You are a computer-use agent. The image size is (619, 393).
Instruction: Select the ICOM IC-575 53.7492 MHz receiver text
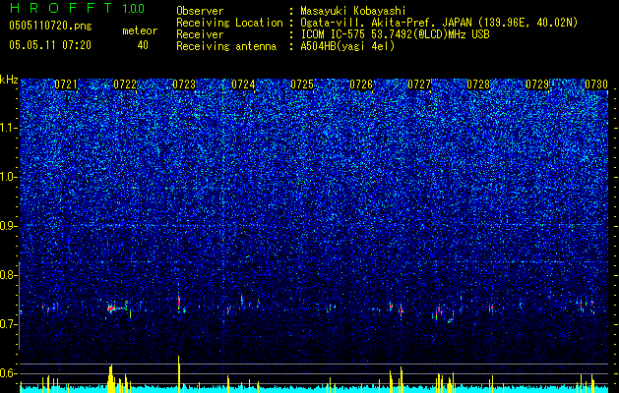tap(395, 34)
